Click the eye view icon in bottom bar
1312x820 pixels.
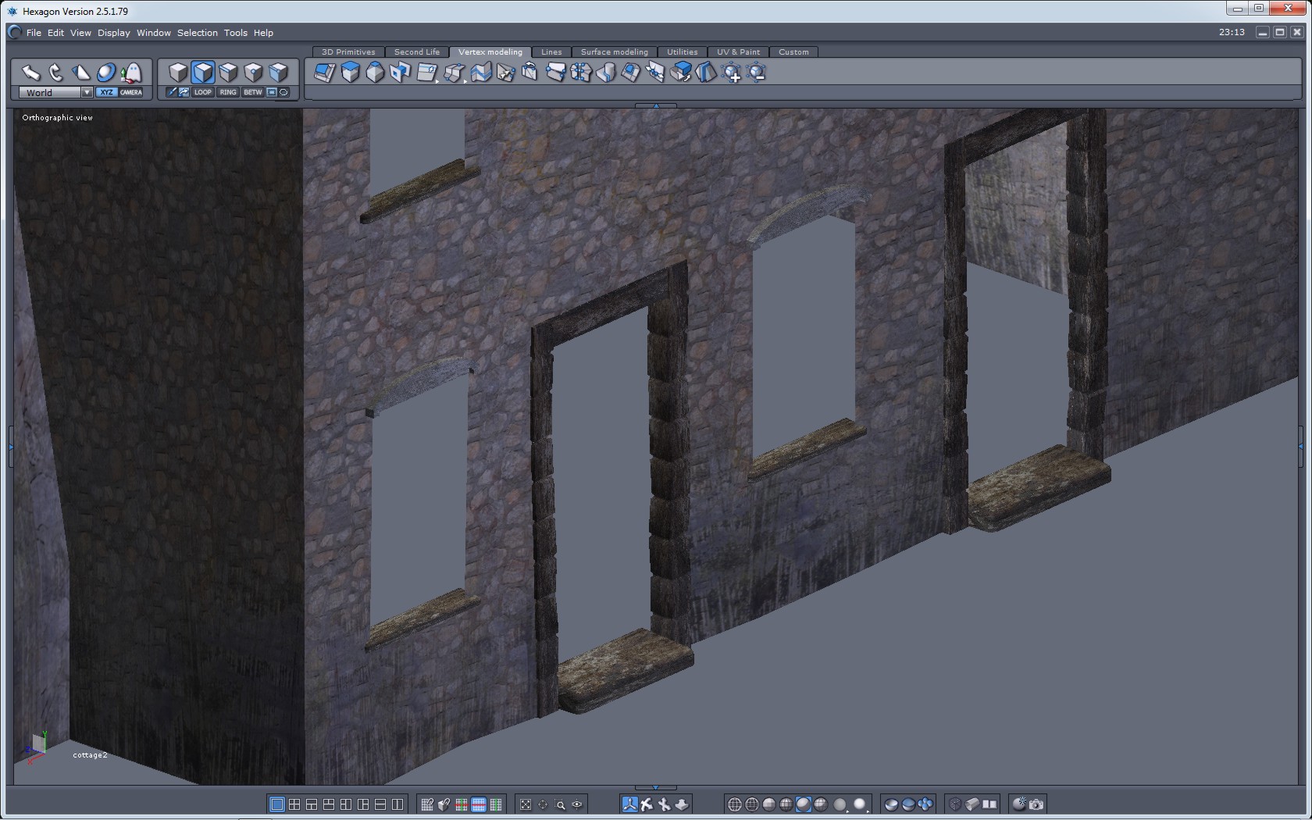click(577, 804)
